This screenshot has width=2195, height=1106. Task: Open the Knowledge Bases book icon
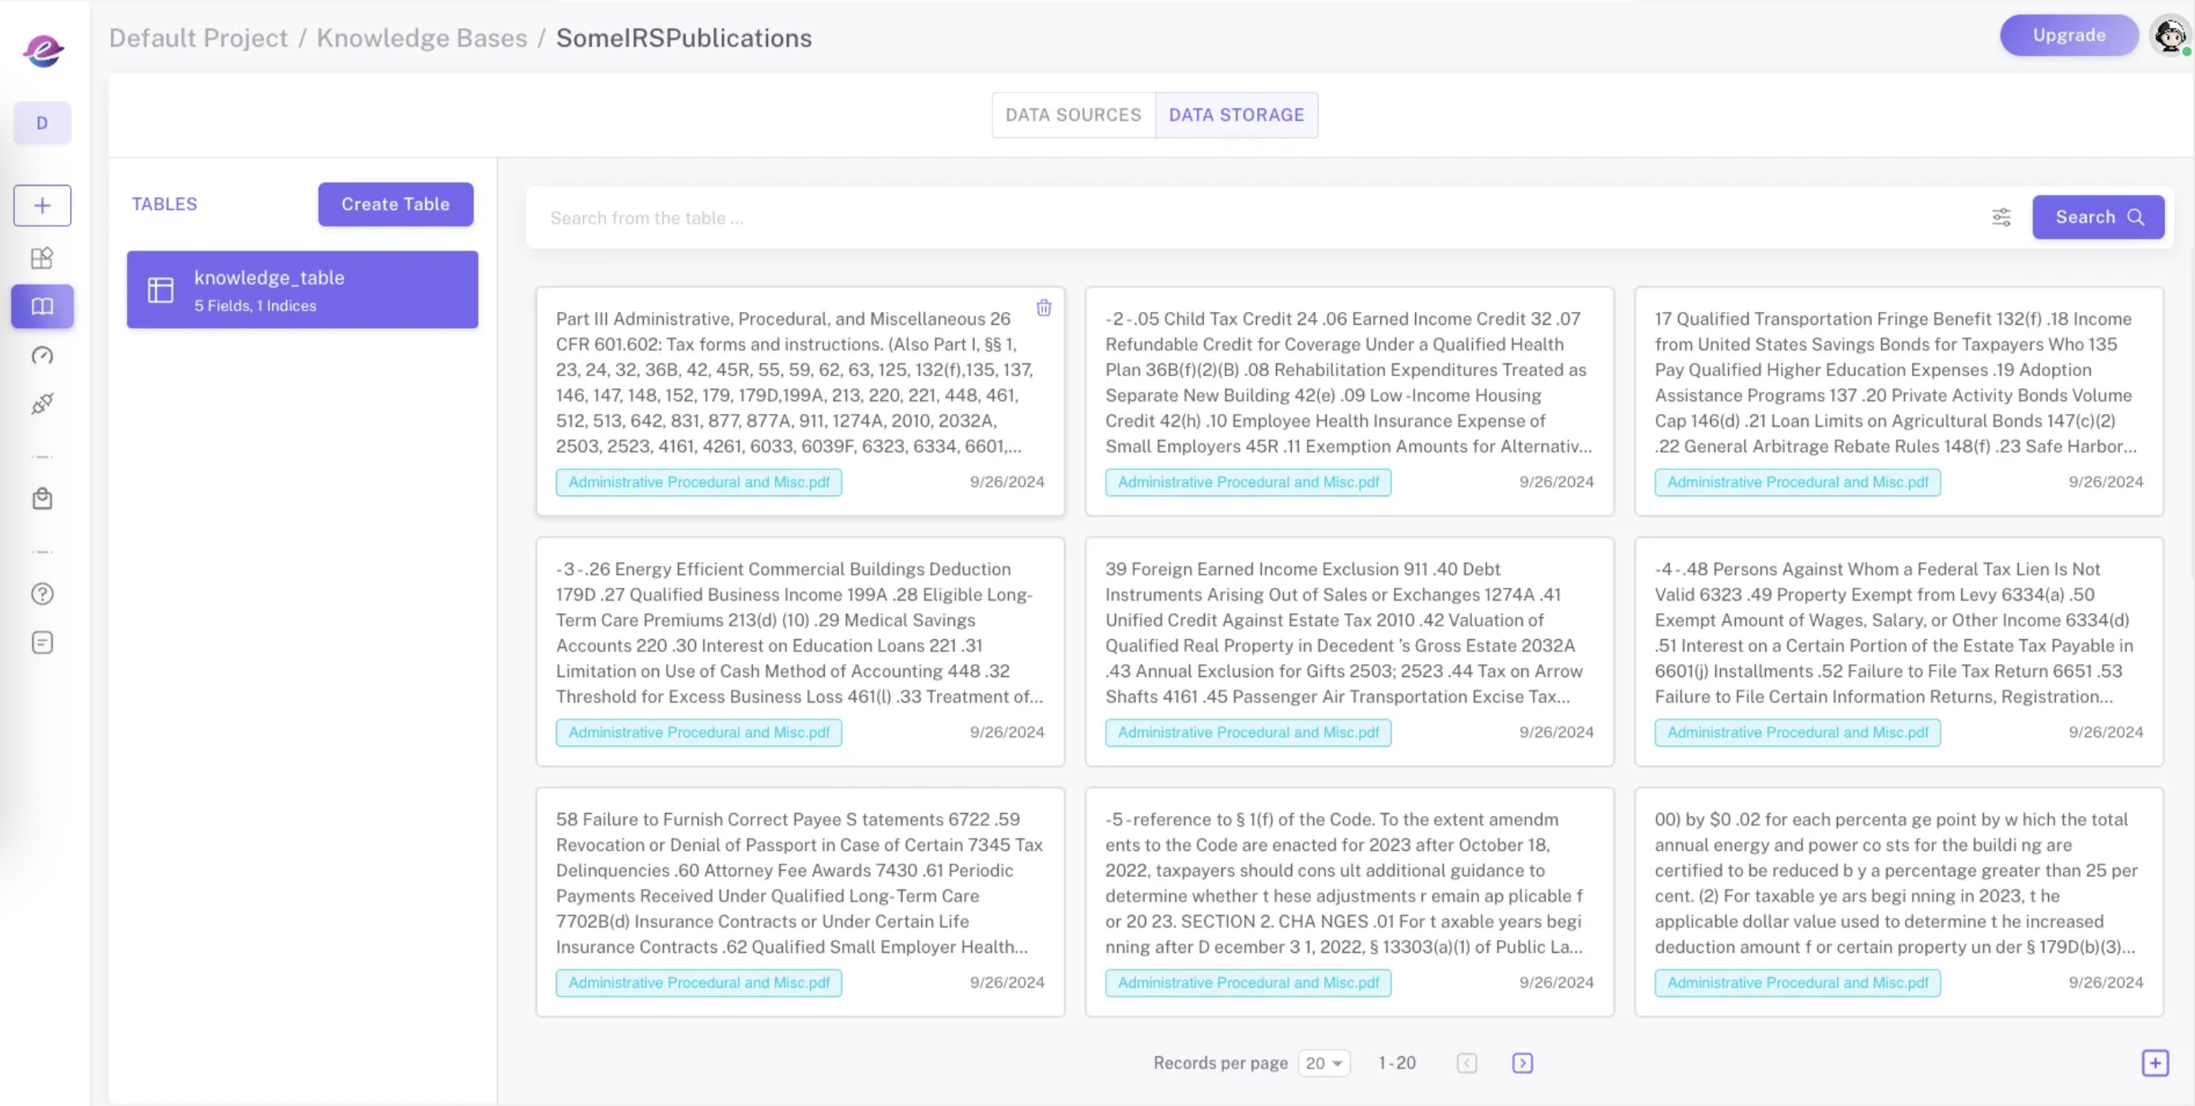(42, 306)
